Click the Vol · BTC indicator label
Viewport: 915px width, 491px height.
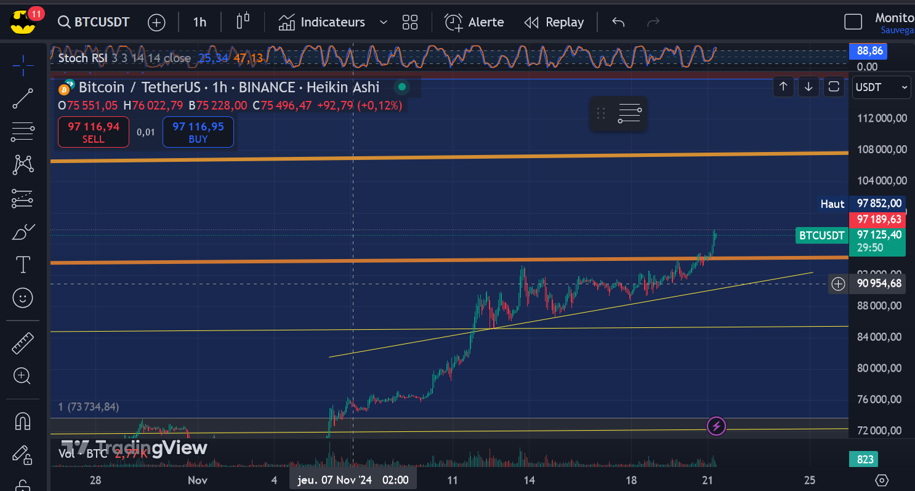click(83, 453)
